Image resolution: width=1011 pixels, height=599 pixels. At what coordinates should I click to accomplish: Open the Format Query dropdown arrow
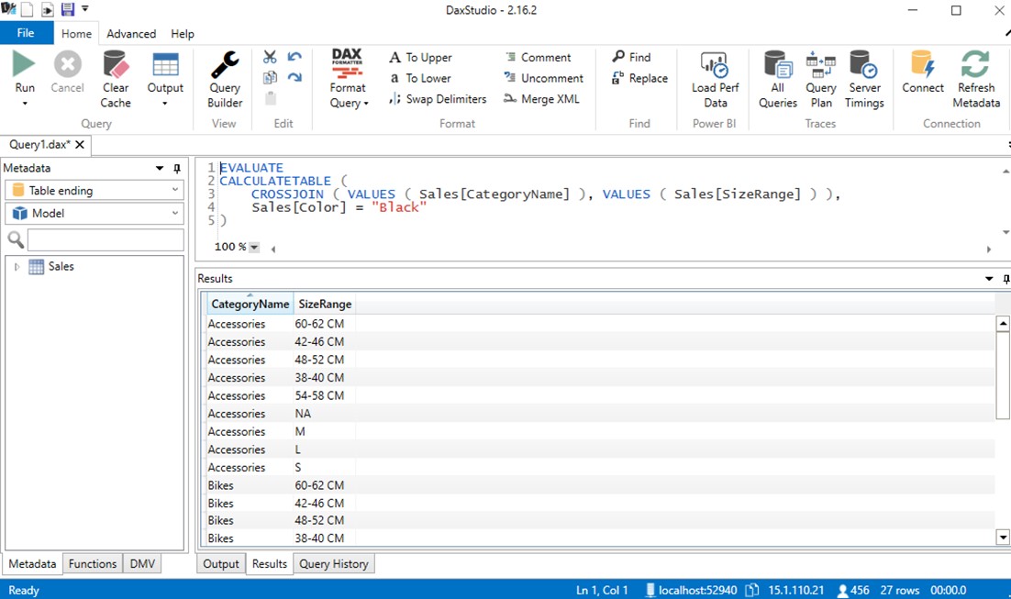coord(365,103)
